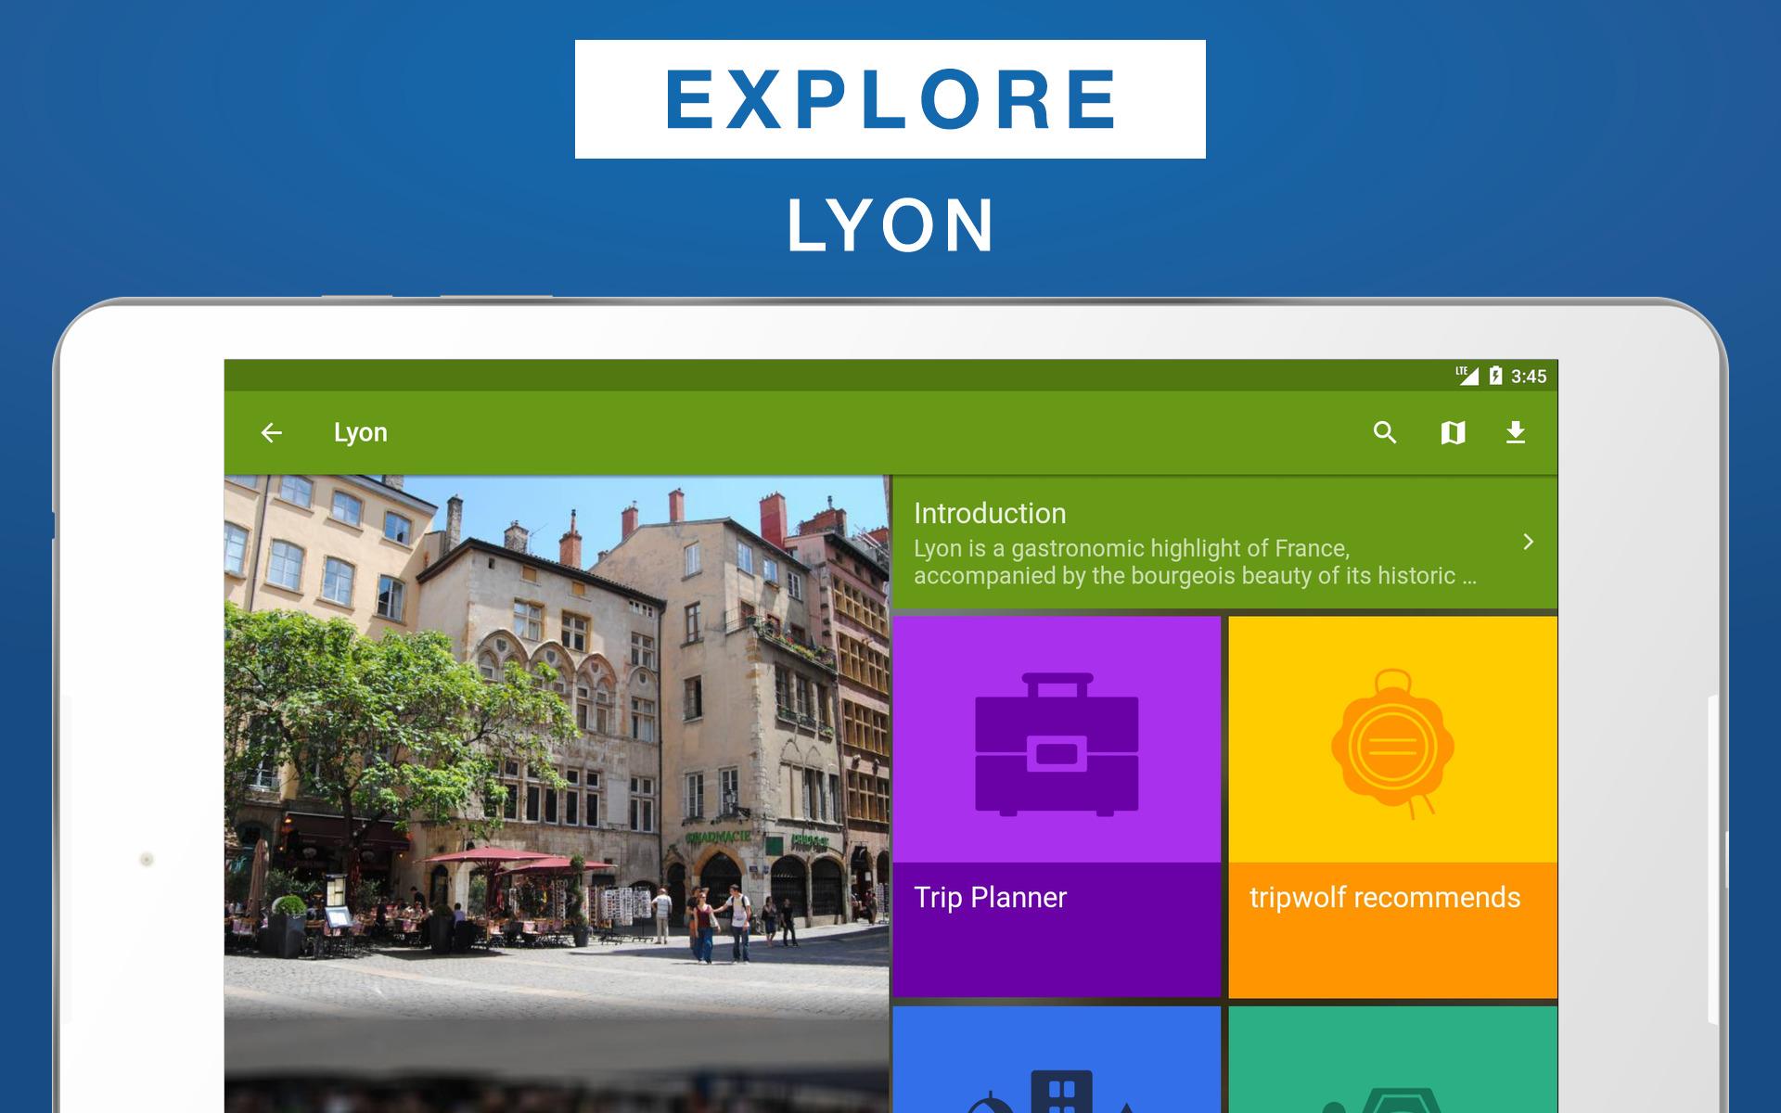Open the Trip Planner label
The width and height of the screenshot is (1781, 1113).
[990, 897]
